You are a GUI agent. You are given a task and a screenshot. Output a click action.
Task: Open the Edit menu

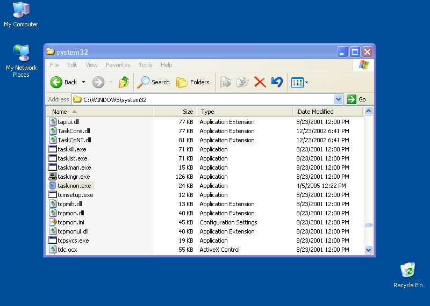coord(72,65)
